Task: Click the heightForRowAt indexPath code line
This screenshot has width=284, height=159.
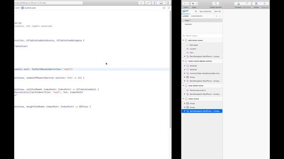Action: [x=52, y=107]
